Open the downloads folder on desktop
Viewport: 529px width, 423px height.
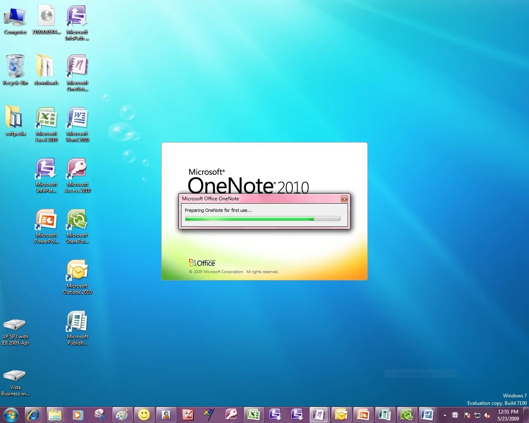[46, 70]
